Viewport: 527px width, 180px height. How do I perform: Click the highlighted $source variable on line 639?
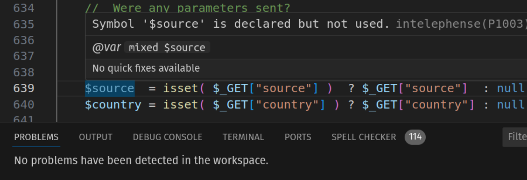(x=110, y=88)
